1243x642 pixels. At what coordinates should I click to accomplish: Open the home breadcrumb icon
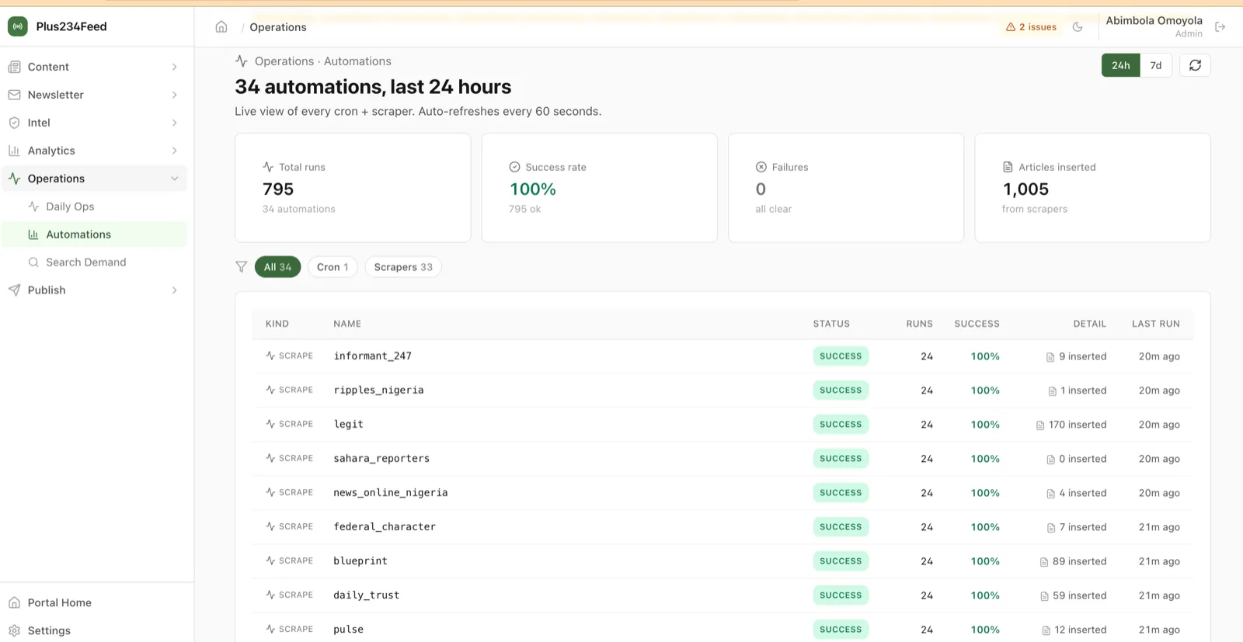(221, 27)
